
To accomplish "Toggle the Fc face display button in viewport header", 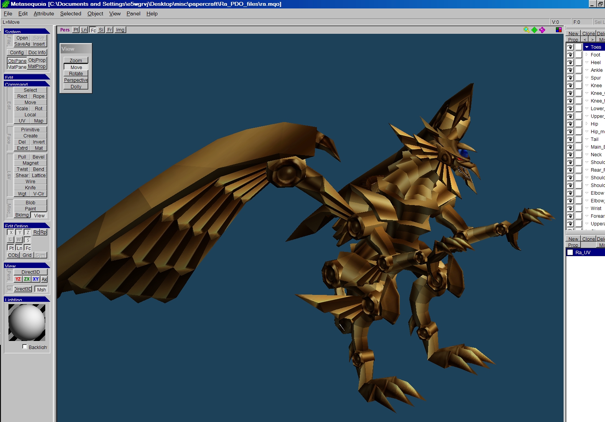I will [93, 30].
